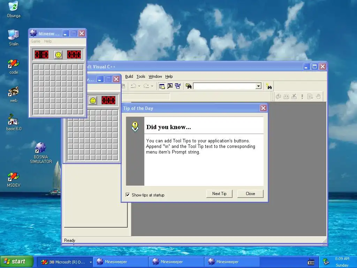Click the Find in Files icon
Screen dimensions: 357x268
coord(189,86)
